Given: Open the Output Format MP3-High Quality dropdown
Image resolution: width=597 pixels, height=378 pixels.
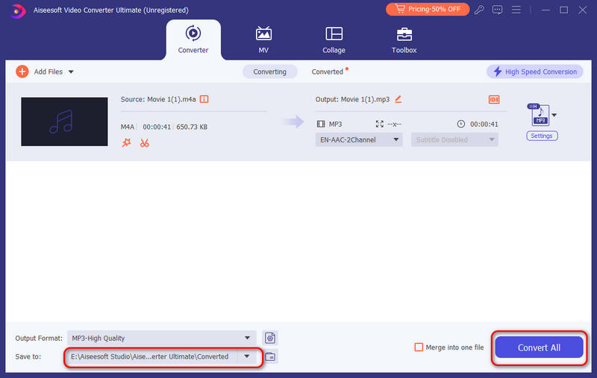Looking at the screenshot, I should point(161,338).
